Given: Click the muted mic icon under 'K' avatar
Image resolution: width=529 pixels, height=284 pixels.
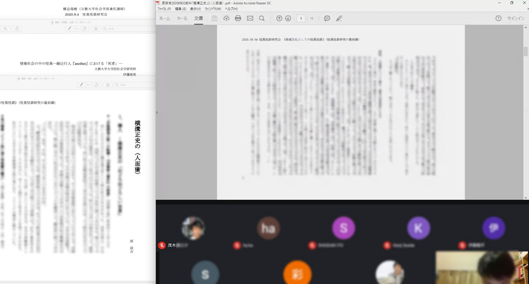Looking at the screenshot, I should pos(387,245).
